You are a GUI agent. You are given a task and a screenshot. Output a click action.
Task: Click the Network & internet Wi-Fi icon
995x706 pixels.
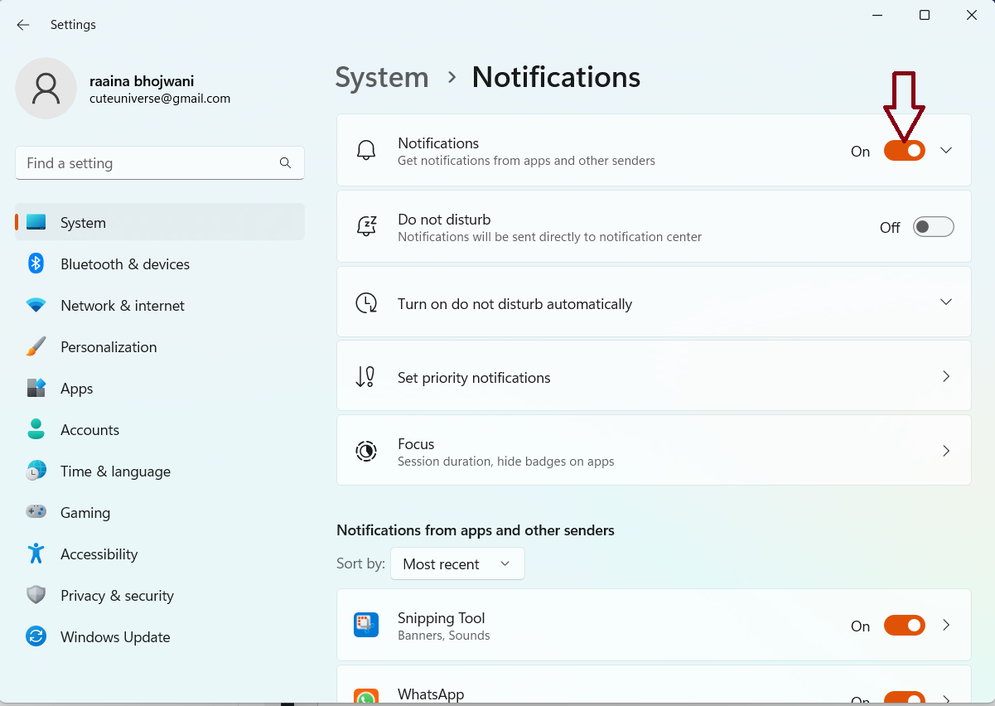coord(36,305)
